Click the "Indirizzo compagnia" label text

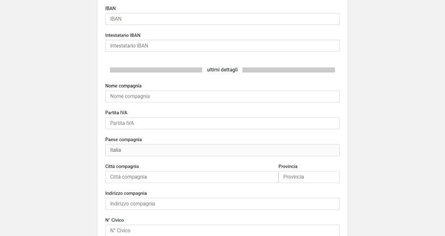126,193
